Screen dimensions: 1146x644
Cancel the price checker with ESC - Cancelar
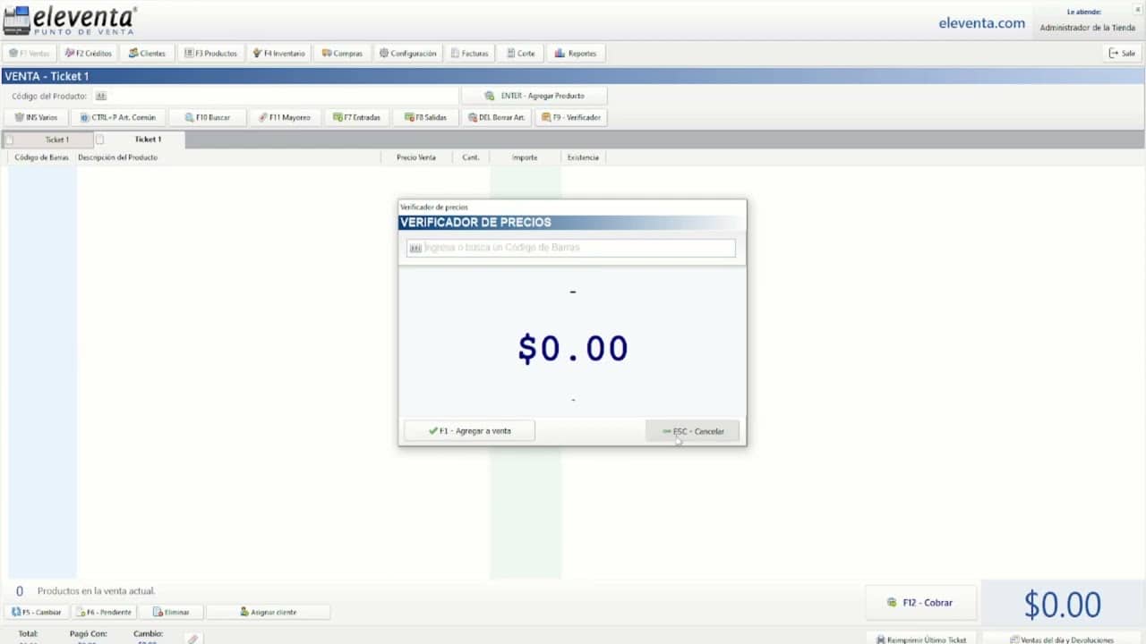(x=692, y=431)
